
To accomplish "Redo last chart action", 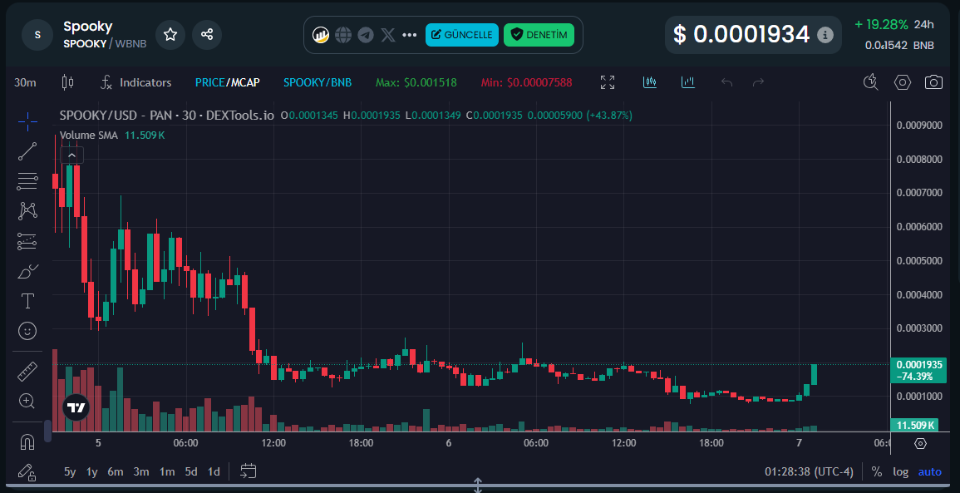I will click(758, 82).
